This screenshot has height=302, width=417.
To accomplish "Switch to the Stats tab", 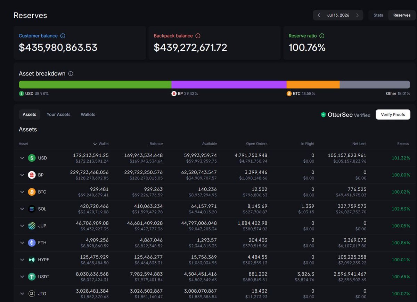I will (378, 15).
